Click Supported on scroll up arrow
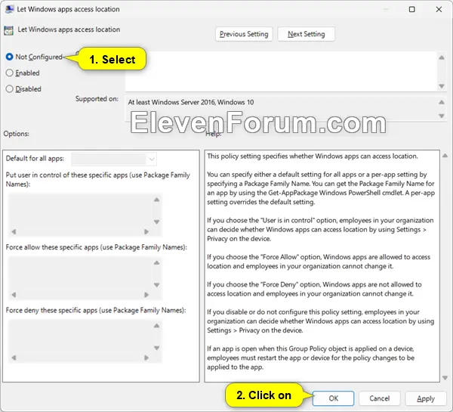Screen dimensions: 453x412 pyautogui.click(x=442, y=102)
